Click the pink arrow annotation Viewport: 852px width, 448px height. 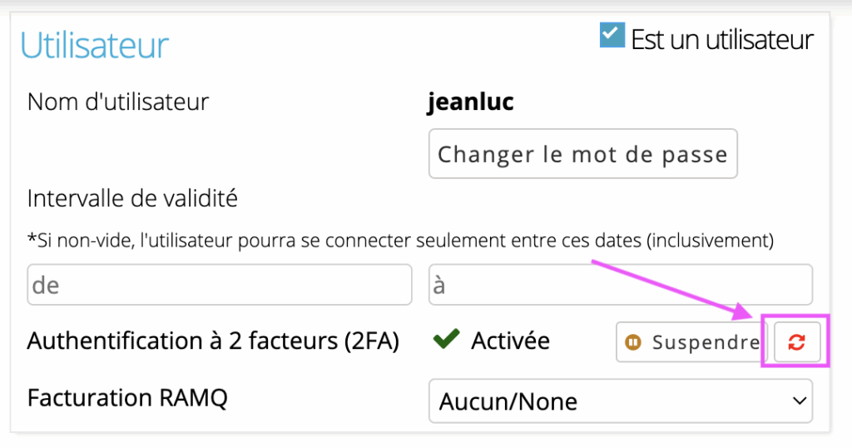(671, 289)
